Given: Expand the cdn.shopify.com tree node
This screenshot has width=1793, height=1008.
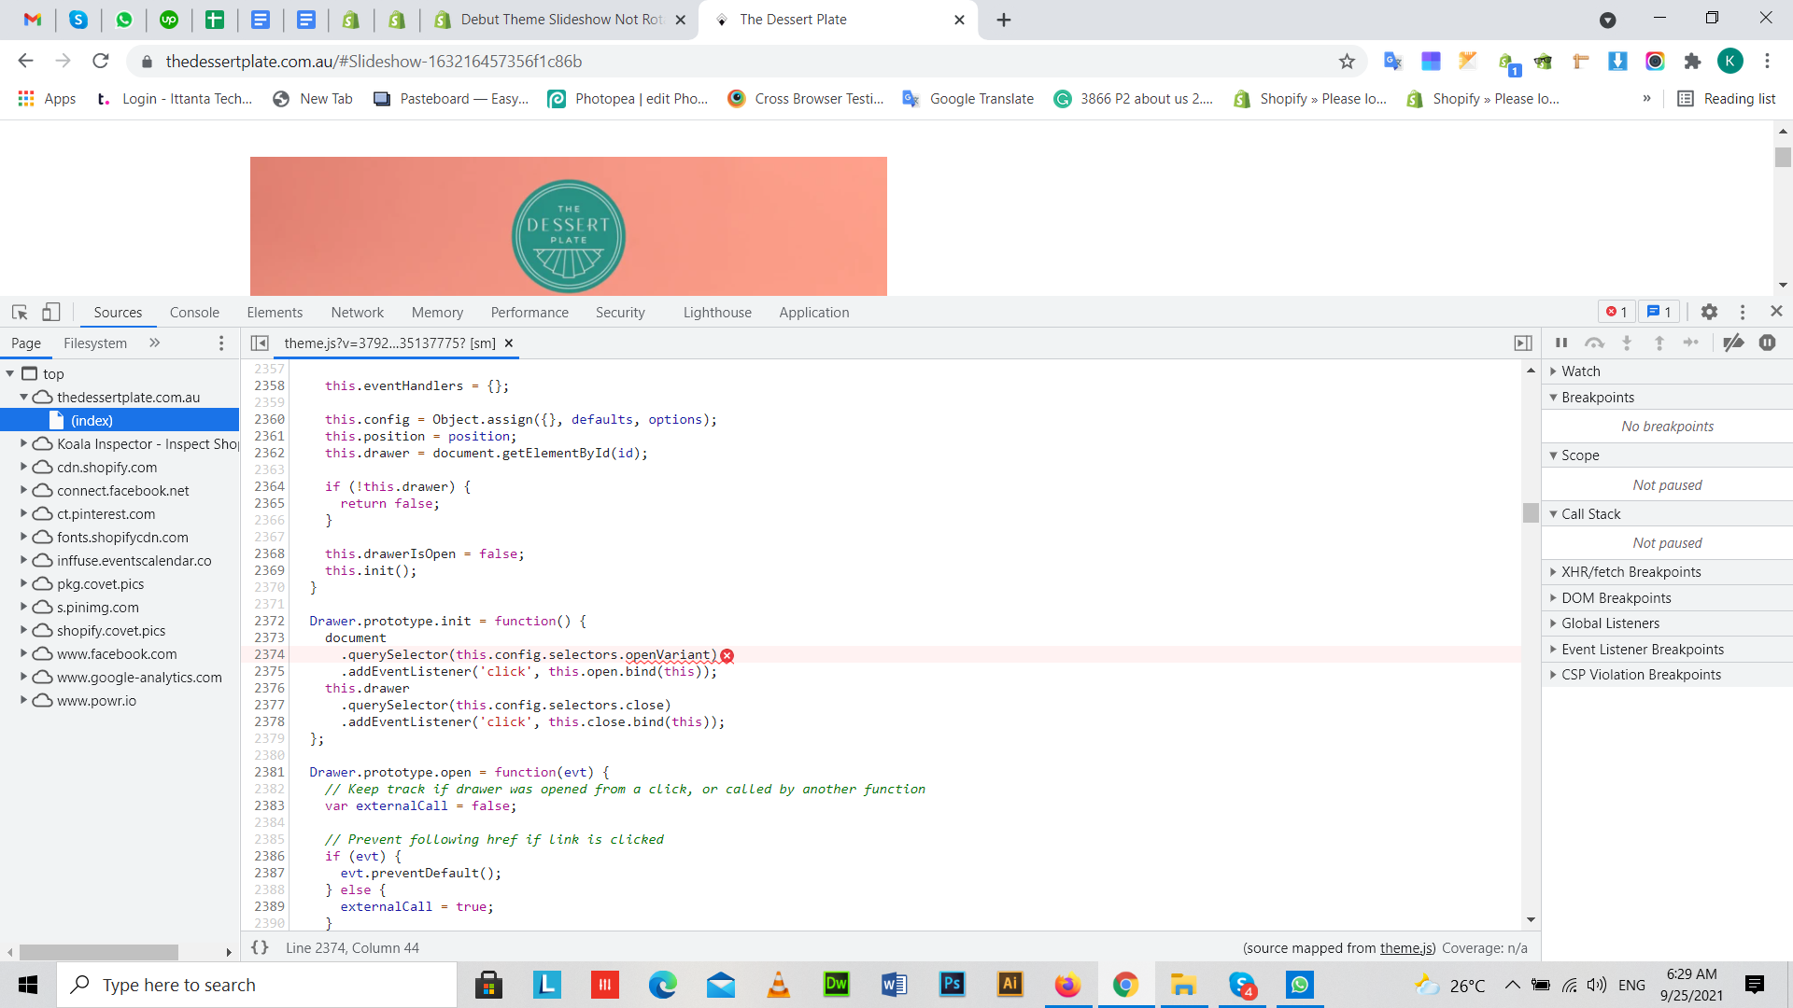Looking at the screenshot, I should (23, 467).
